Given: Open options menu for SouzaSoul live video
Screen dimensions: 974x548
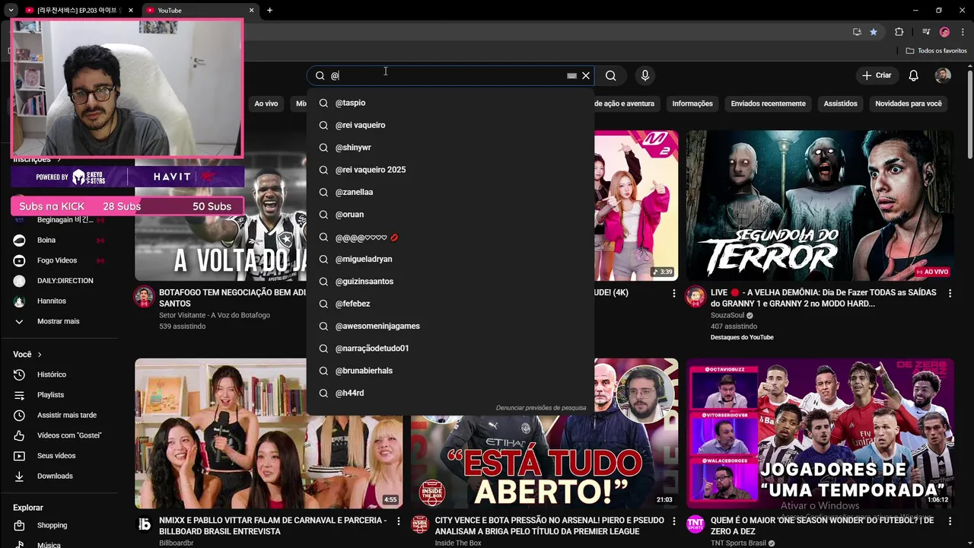Looking at the screenshot, I should [950, 293].
